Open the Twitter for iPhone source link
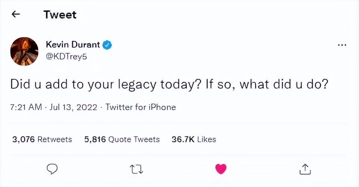 pos(141,107)
